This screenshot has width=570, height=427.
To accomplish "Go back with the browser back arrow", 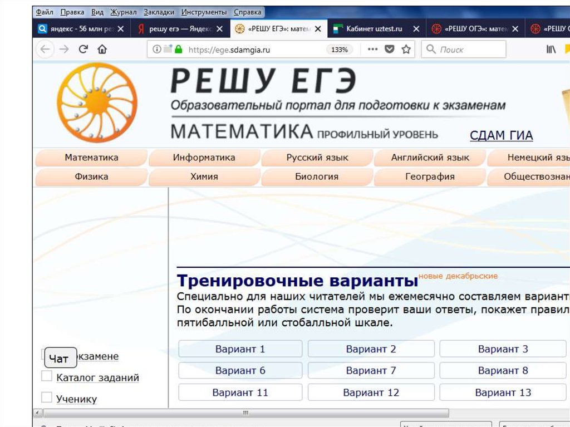I will pos(45,49).
